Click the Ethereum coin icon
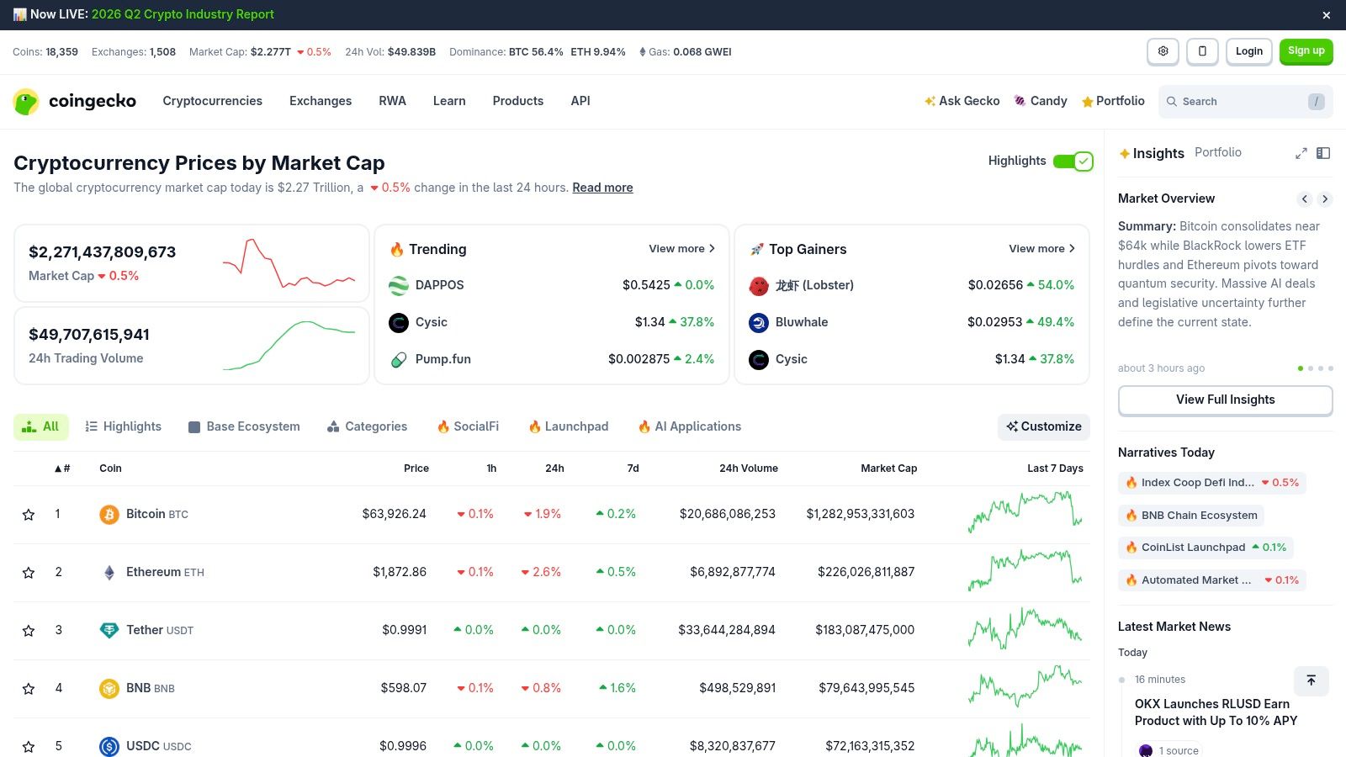Image resolution: width=1346 pixels, height=757 pixels. (x=109, y=572)
